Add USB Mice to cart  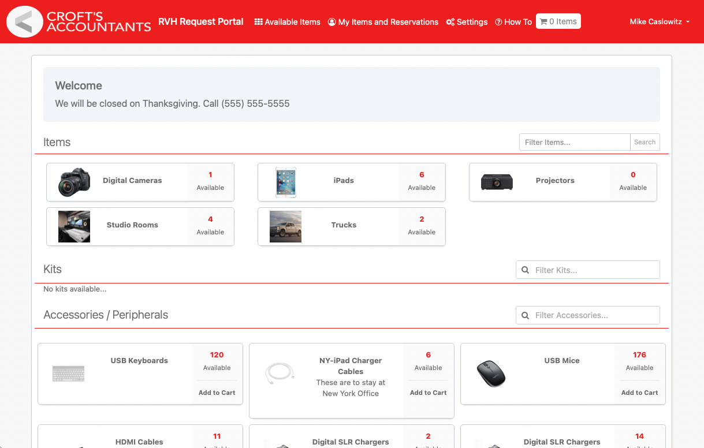pyautogui.click(x=639, y=392)
